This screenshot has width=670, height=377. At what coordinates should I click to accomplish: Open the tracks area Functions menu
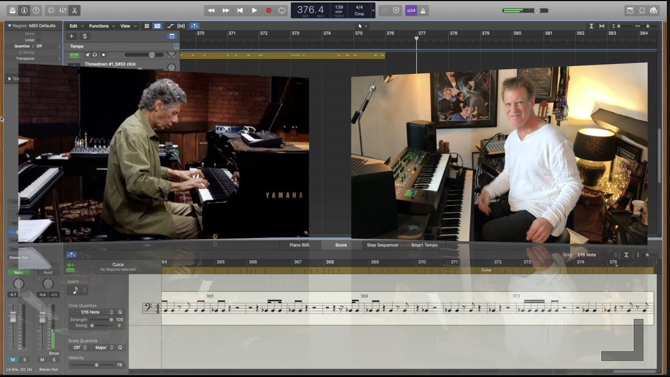102,26
